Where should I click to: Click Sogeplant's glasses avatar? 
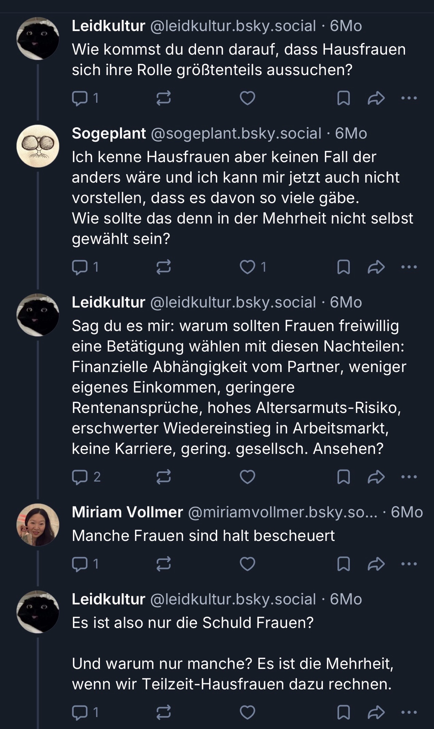click(x=38, y=146)
